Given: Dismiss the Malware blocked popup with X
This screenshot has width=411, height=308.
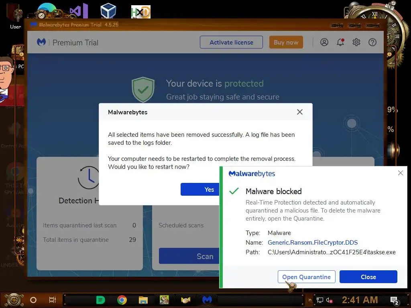Looking at the screenshot, I should [400, 173].
